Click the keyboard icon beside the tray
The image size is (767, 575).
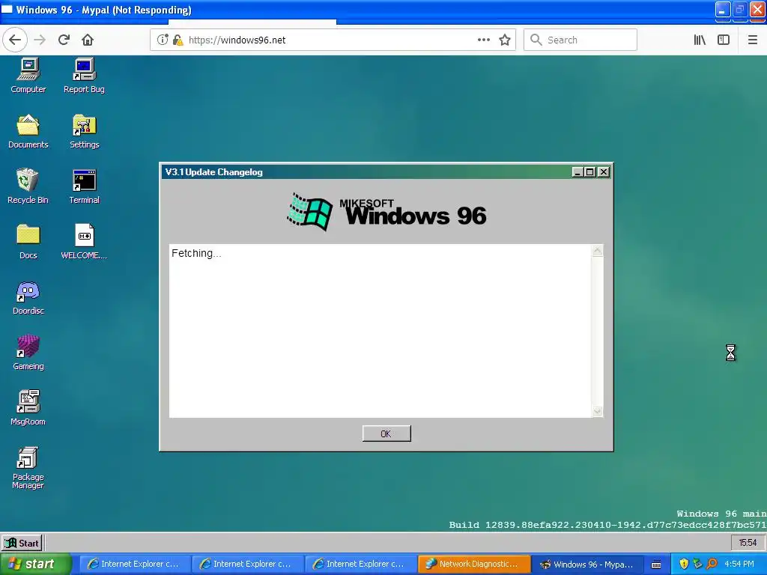coord(656,565)
